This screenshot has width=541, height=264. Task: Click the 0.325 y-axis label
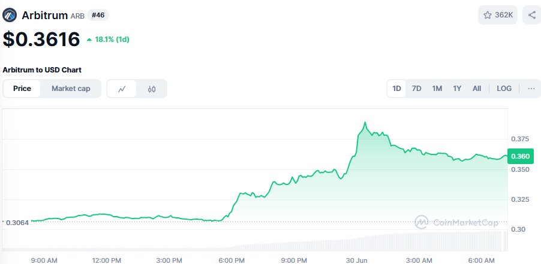520,199
